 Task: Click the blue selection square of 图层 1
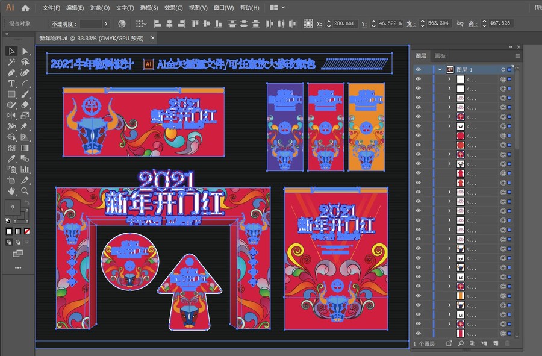click(x=509, y=69)
